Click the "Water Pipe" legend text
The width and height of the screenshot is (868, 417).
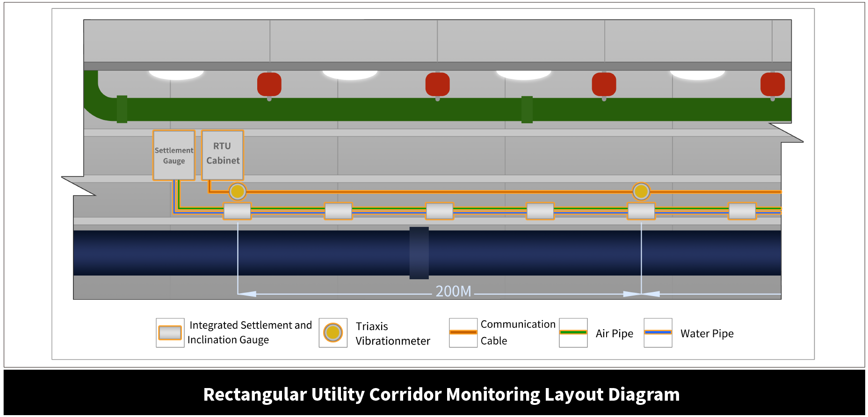coord(707,333)
